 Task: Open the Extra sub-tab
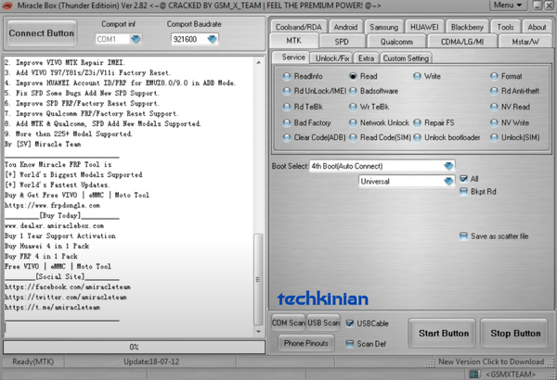366,58
